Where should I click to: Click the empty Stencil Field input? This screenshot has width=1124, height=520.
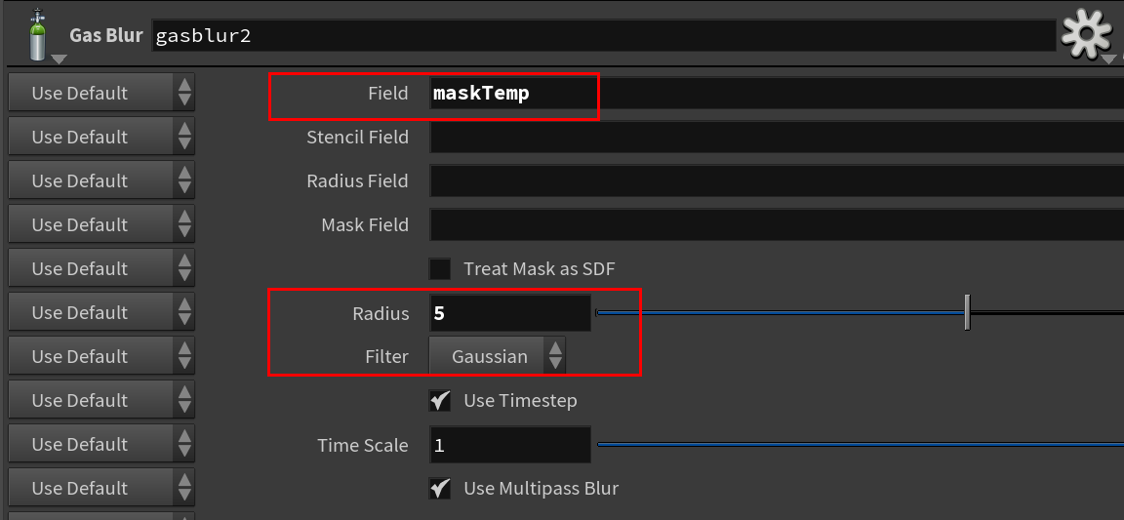pyautogui.click(x=777, y=137)
